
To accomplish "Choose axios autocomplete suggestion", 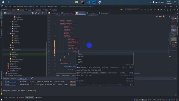I will point(104,75).
